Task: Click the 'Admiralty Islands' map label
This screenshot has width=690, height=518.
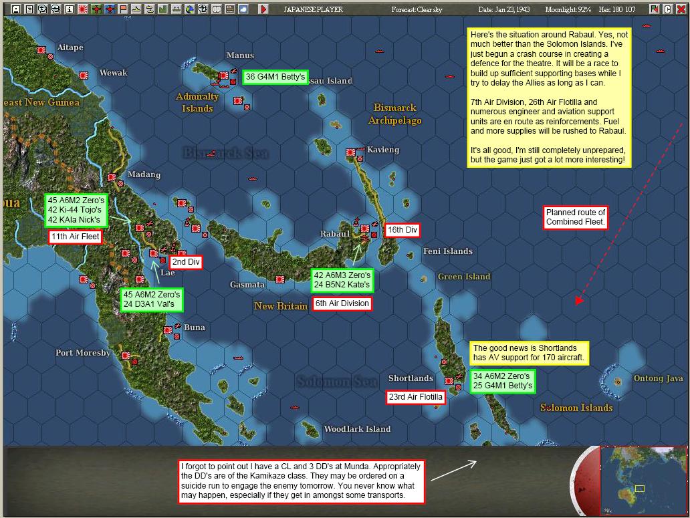Action: point(197,102)
